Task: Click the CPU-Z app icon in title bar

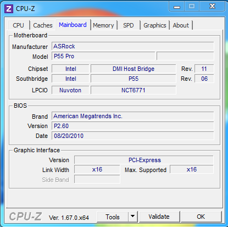Action: click(9, 9)
